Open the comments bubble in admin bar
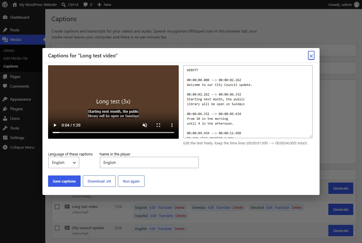This screenshot has width=362, height=243. [88, 5]
